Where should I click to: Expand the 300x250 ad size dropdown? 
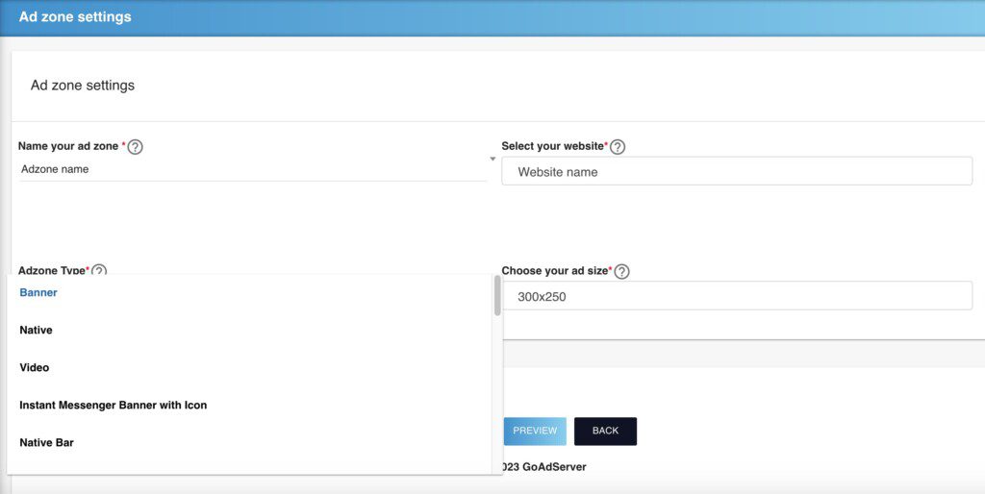coord(736,296)
